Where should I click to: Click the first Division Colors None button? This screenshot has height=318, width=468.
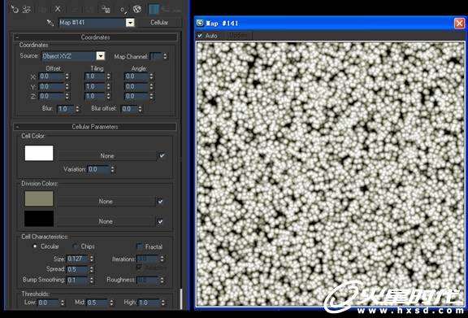(106, 202)
